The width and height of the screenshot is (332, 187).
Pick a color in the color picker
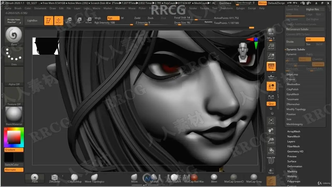pos(14,137)
